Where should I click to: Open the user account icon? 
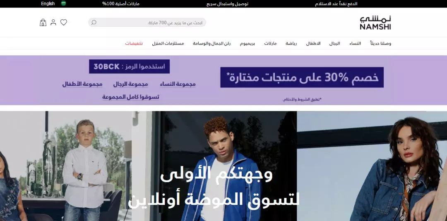(x=53, y=22)
